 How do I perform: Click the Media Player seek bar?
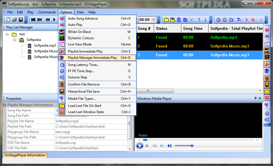point(198,140)
